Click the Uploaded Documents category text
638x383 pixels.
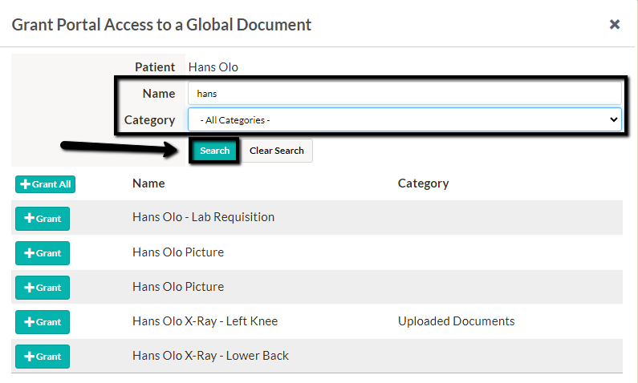tap(456, 321)
